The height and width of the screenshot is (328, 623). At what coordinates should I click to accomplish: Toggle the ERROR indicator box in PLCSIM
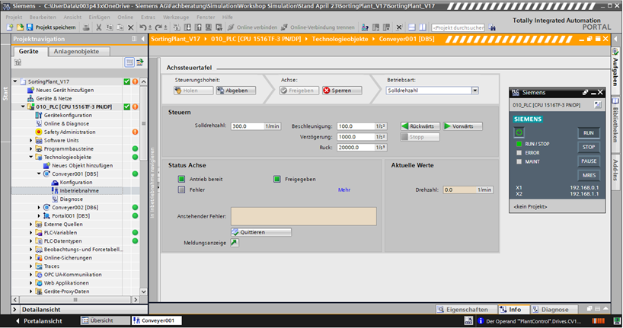pos(519,151)
